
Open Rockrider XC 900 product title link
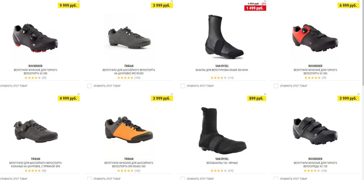36,72
